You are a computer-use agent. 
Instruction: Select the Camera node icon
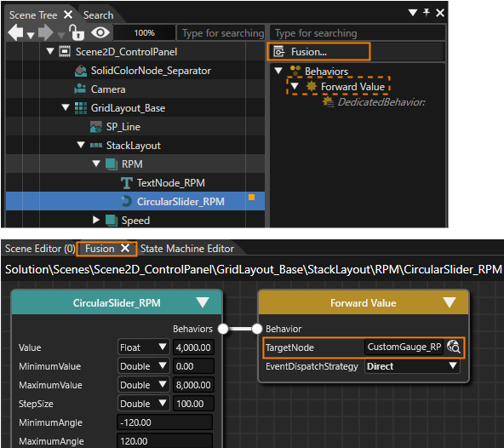pyautogui.click(x=80, y=89)
